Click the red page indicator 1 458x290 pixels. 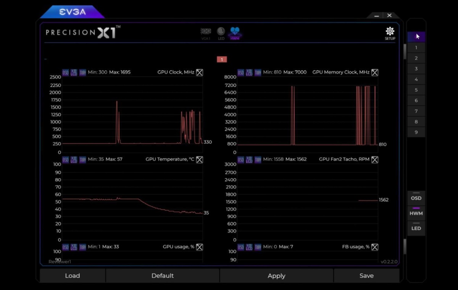(x=222, y=59)
